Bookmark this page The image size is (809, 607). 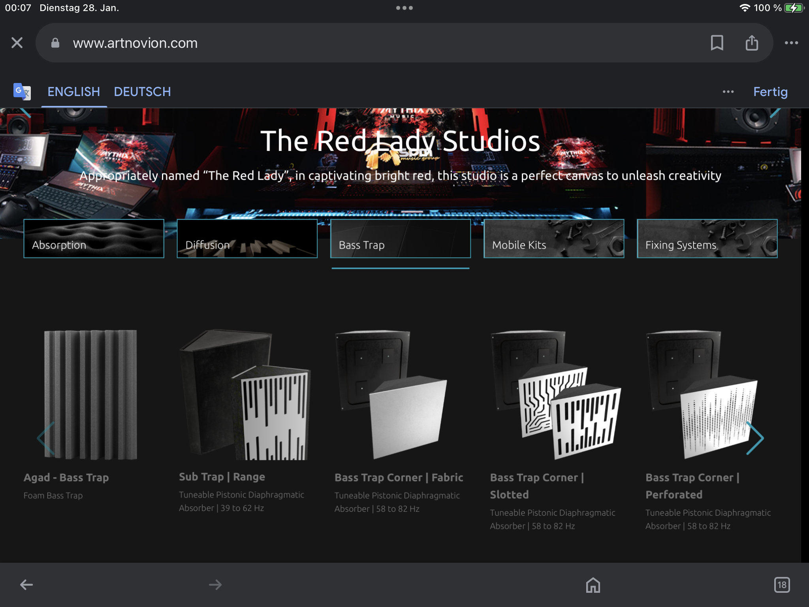717,43
